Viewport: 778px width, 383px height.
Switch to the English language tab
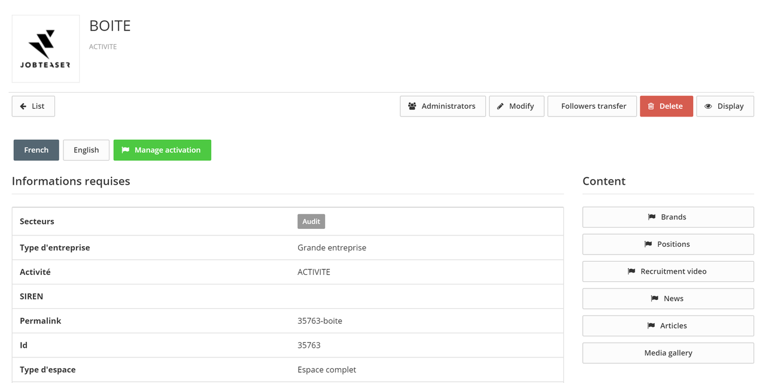click(86, 150)
